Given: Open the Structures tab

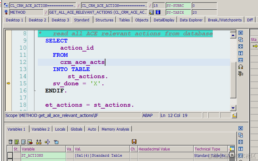Looking at the screenshot, I should tap(104, 20).
